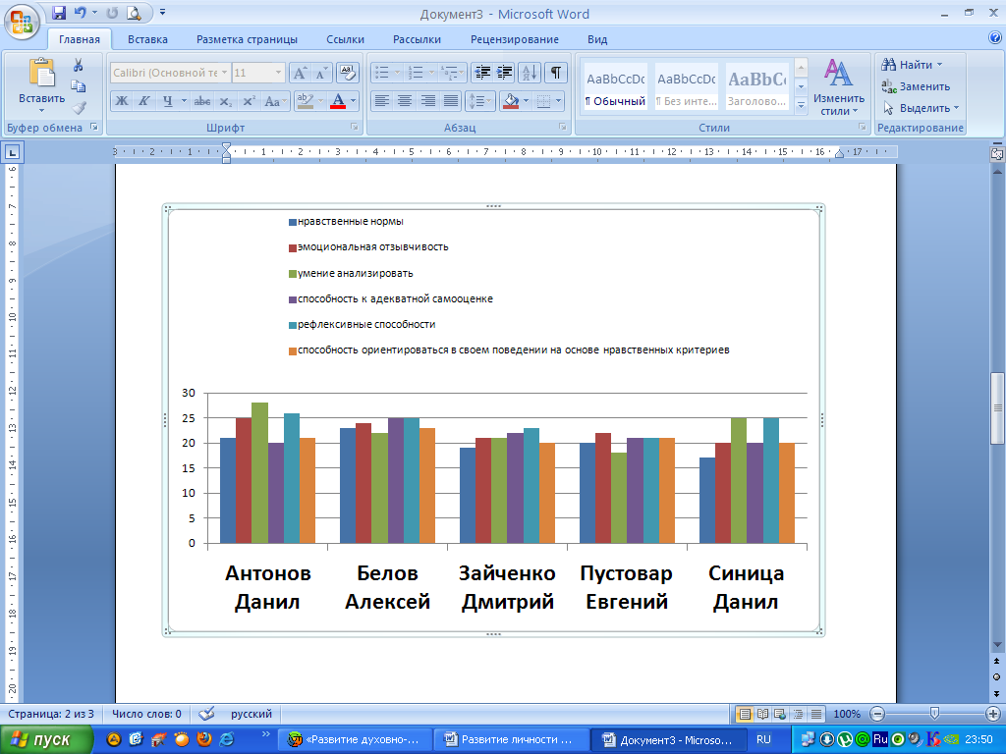Apply subscript formatting
Screen dimensions: 1006x754
[x=226, y=101]
